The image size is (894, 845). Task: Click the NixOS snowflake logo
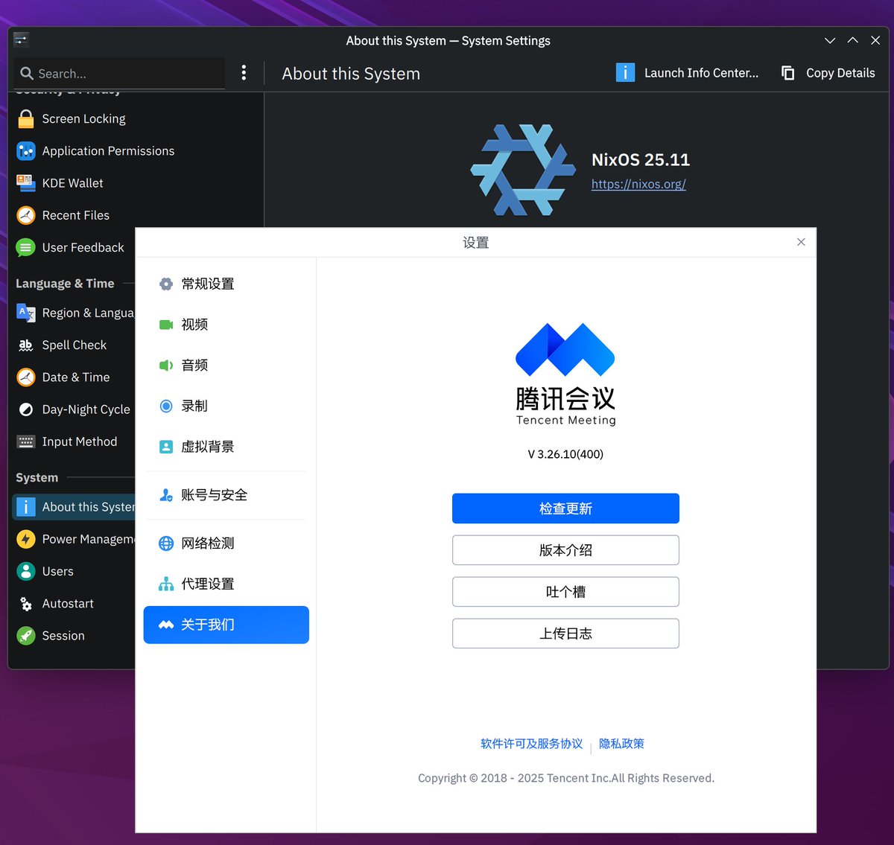coord(522,170)
